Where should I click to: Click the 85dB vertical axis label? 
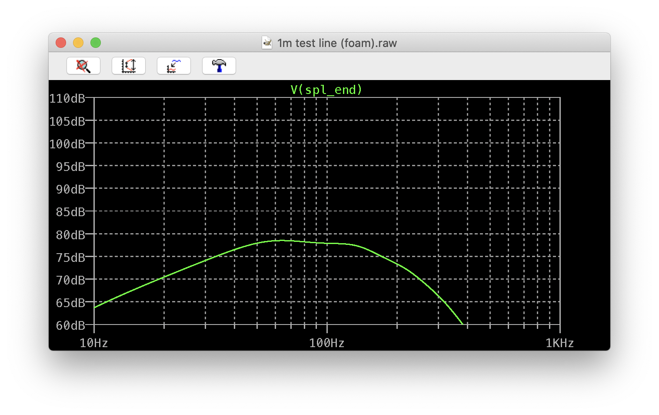pyautogui.click(x=70, y=212)
